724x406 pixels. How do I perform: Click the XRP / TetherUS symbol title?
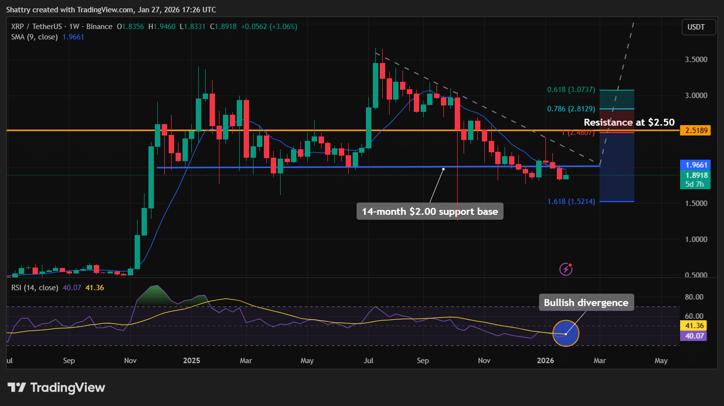point(37,27)
